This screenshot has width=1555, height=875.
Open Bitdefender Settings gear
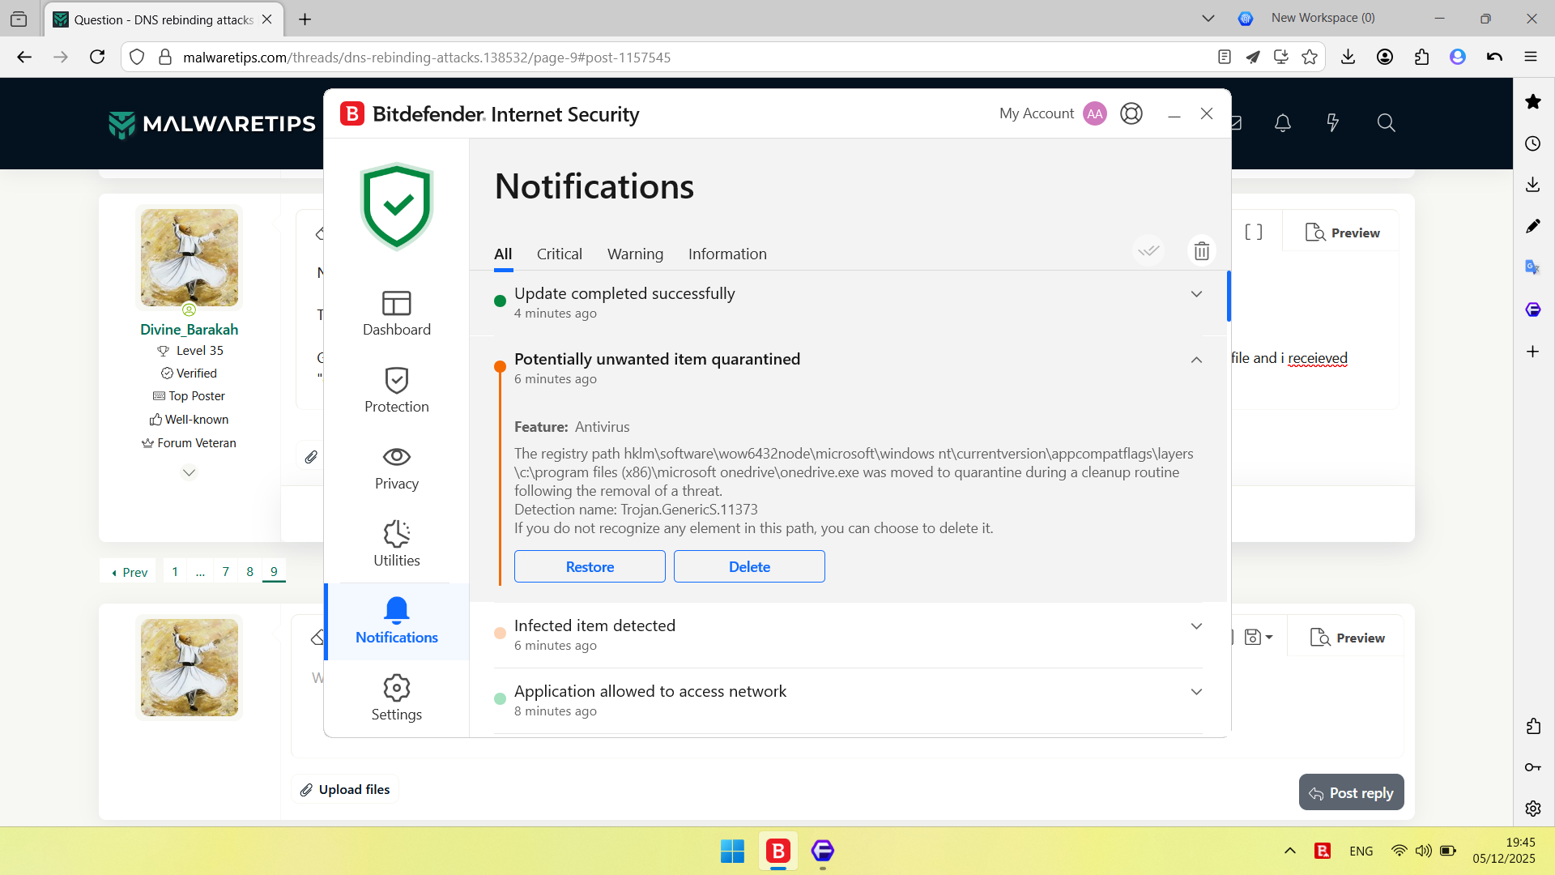pos(396,698)
